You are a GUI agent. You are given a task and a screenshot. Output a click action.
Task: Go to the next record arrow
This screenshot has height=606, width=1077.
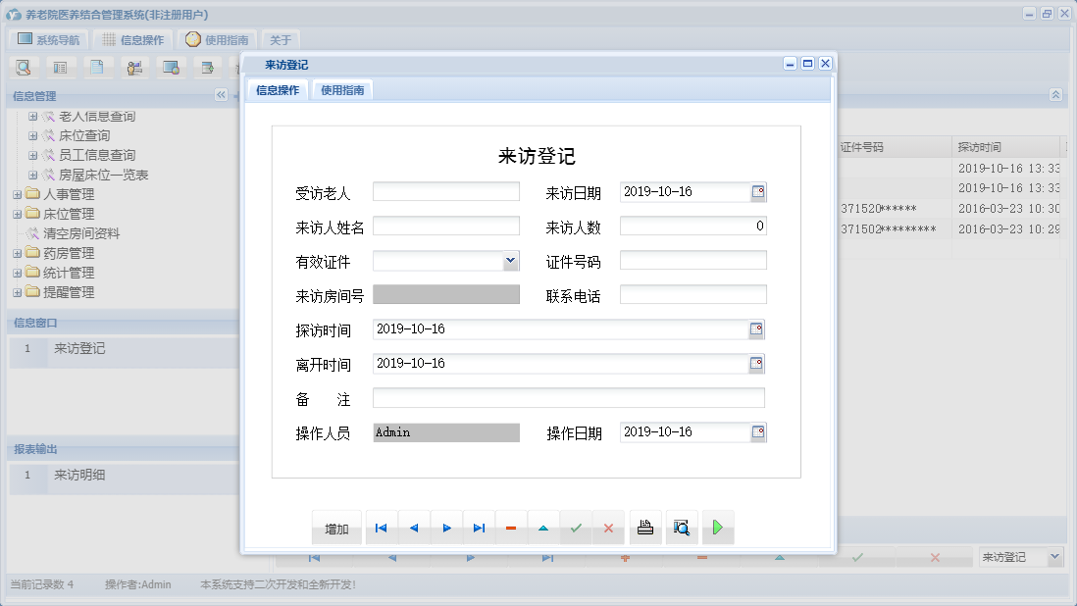click(446, 528)
